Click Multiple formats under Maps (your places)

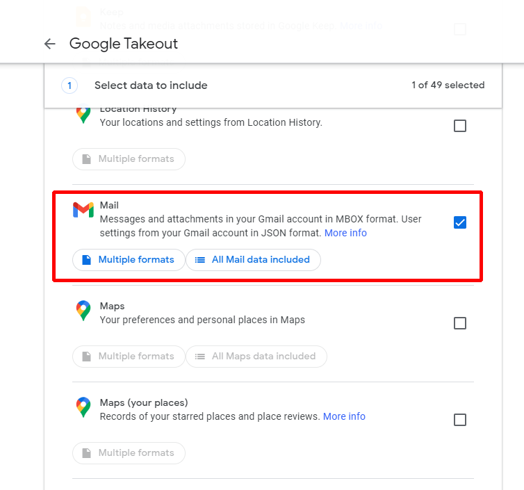[x=129, y=453]
